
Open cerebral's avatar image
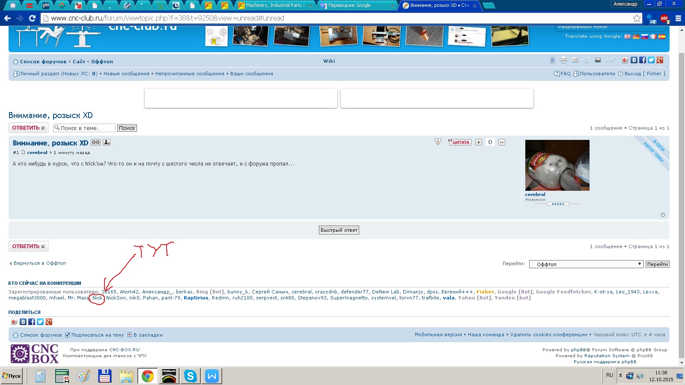(x=557, y=165)
